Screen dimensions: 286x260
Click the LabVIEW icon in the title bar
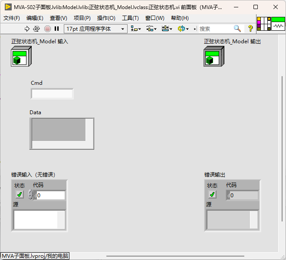pos(8,7)
